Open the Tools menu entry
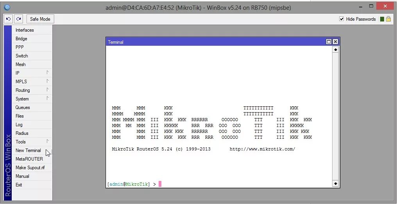 (32, 142)
